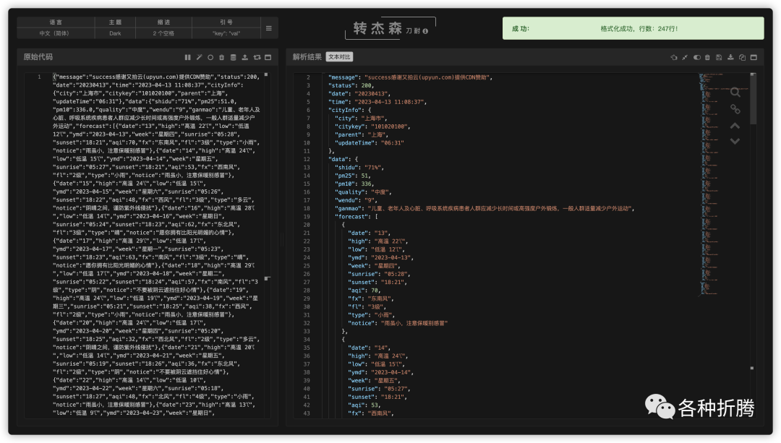Click the database stack icon
The image size is (781, 443).
point(233,57)
